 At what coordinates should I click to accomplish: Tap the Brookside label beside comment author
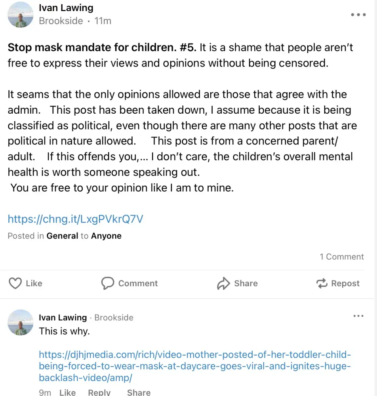pyautogui.click(x=114, y=318)
